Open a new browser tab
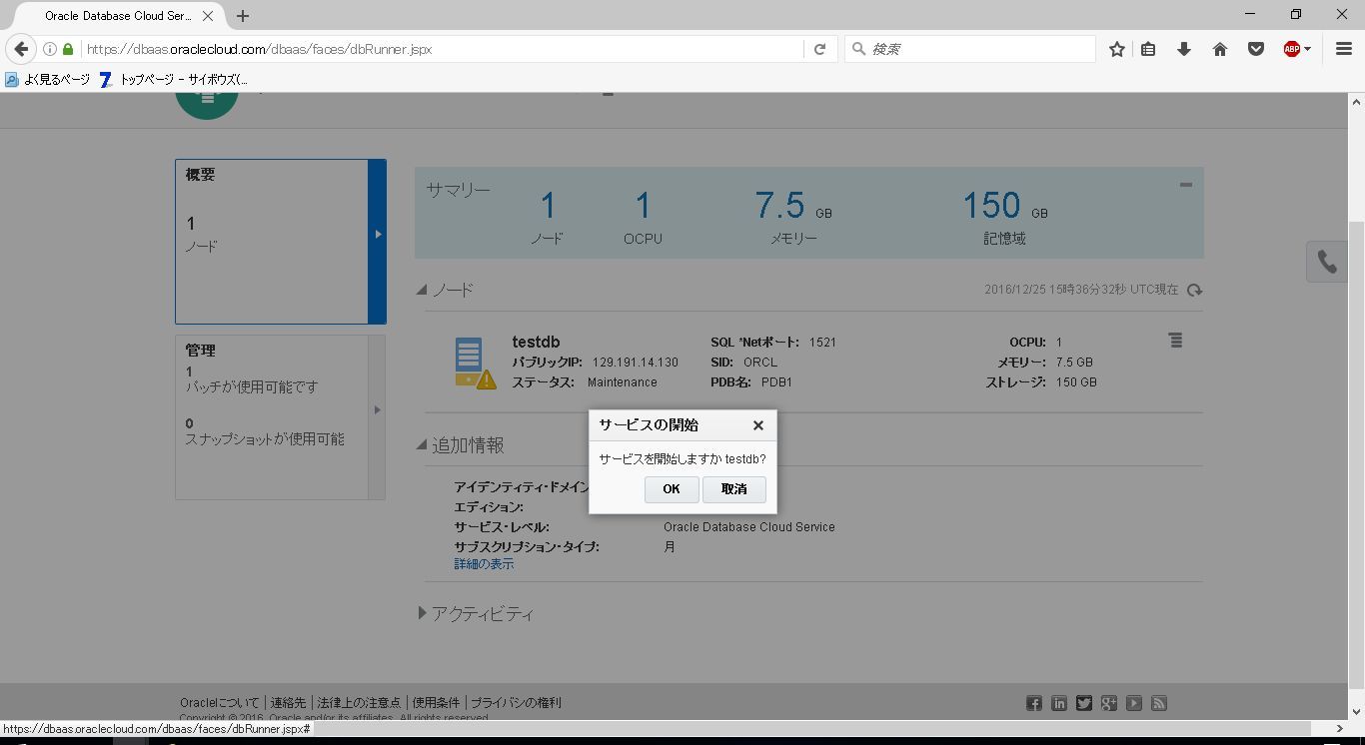 (243, 16)
